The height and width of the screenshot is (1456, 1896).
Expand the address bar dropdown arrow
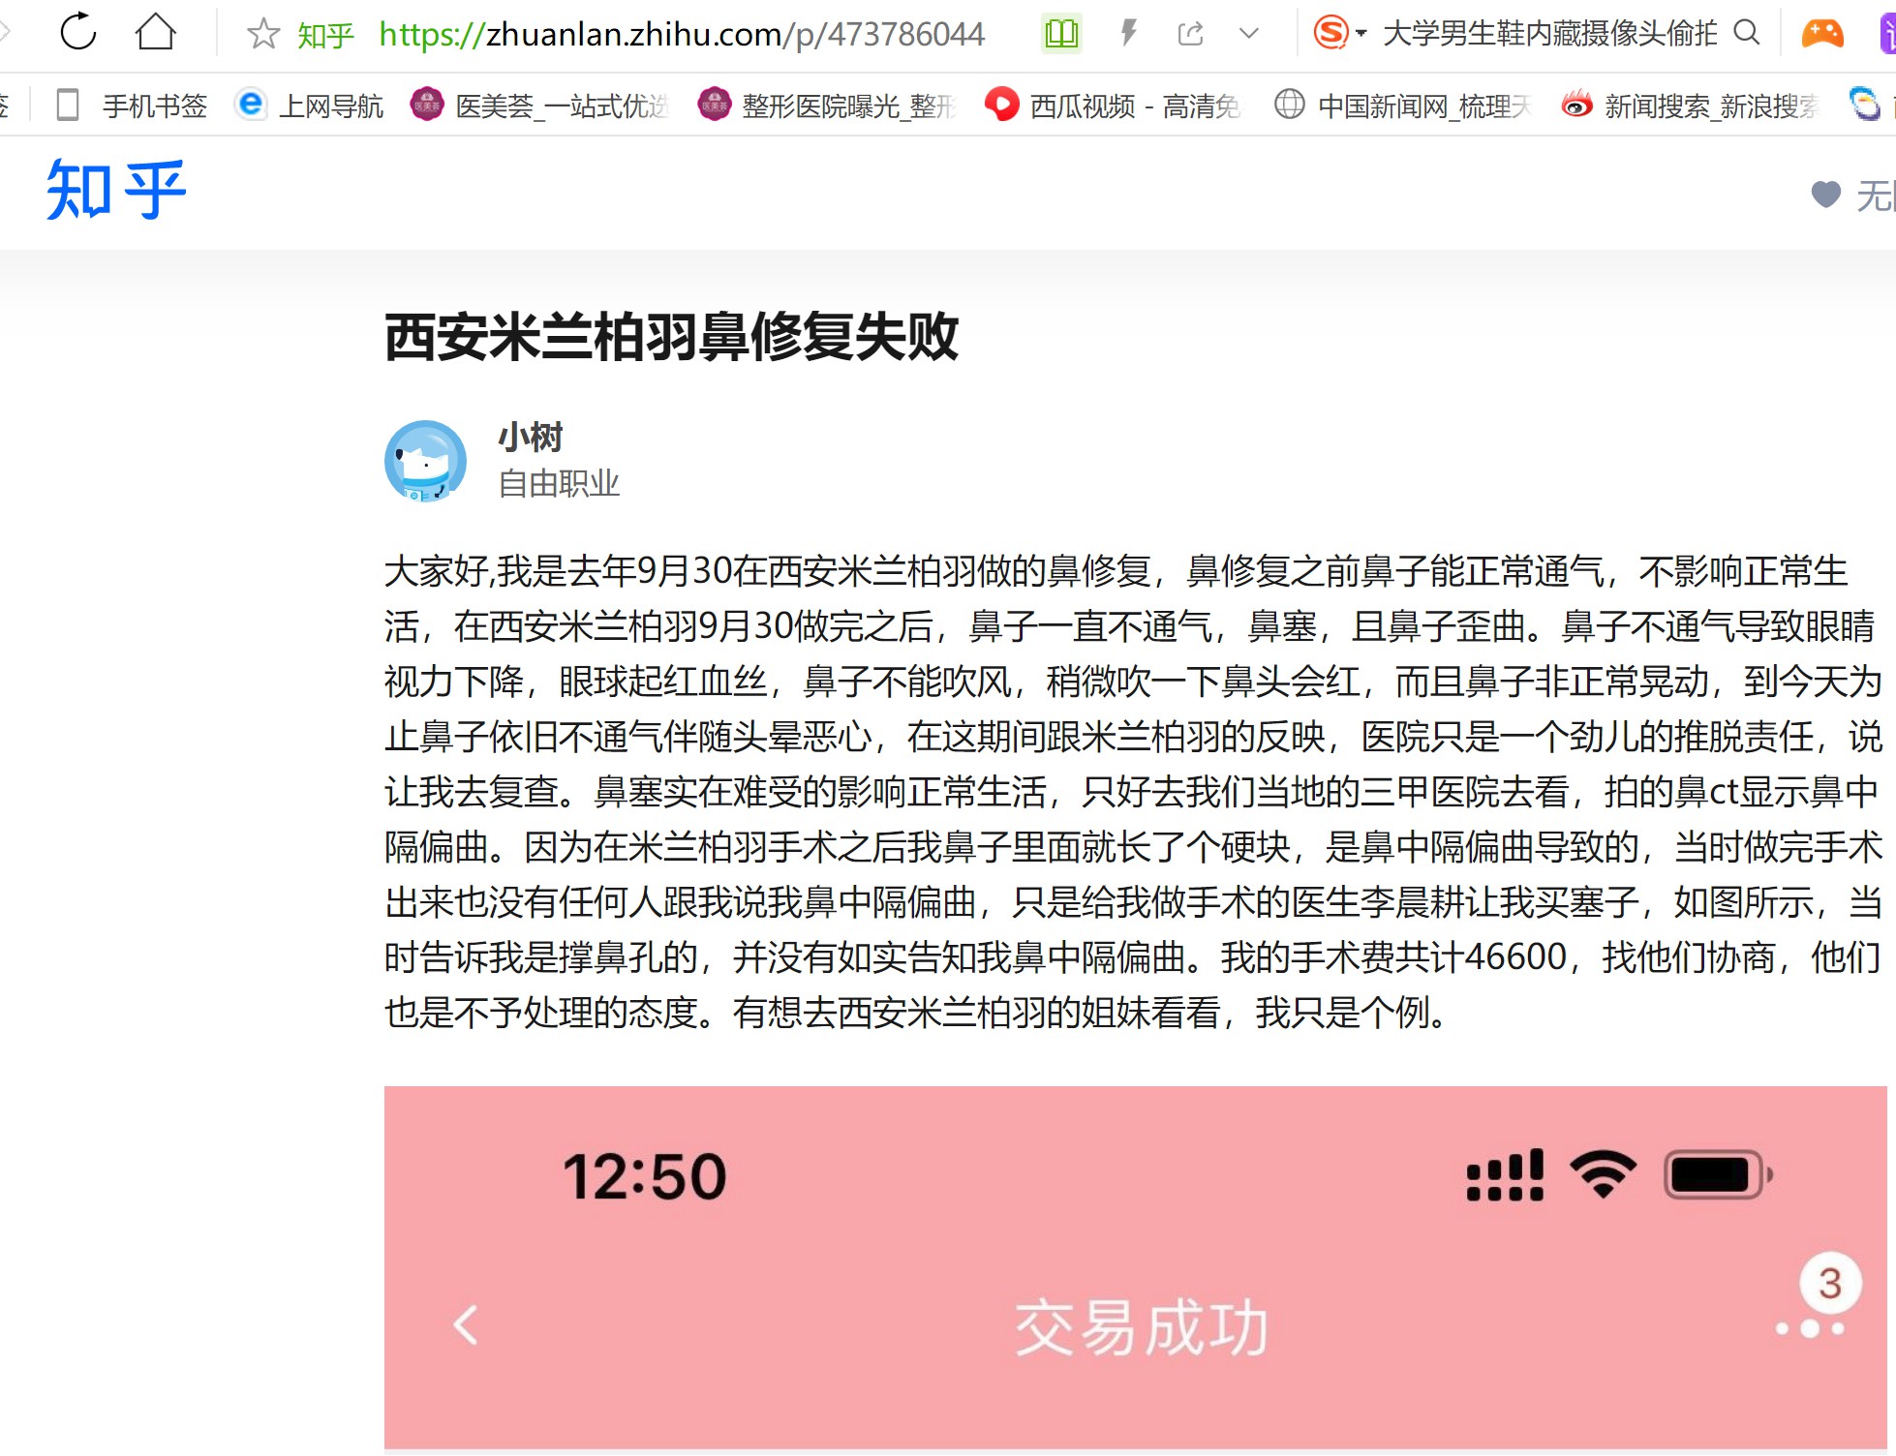pyautogui.click(x=1249, y=34)
